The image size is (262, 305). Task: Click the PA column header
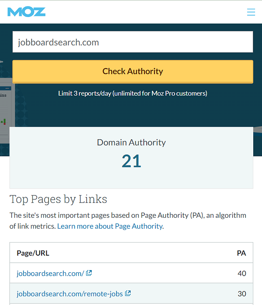tap(241, 253)
